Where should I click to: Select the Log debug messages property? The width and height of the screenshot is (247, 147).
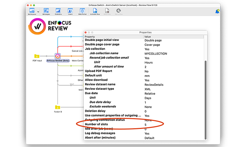pyautogui.click(x=100, y=133)
